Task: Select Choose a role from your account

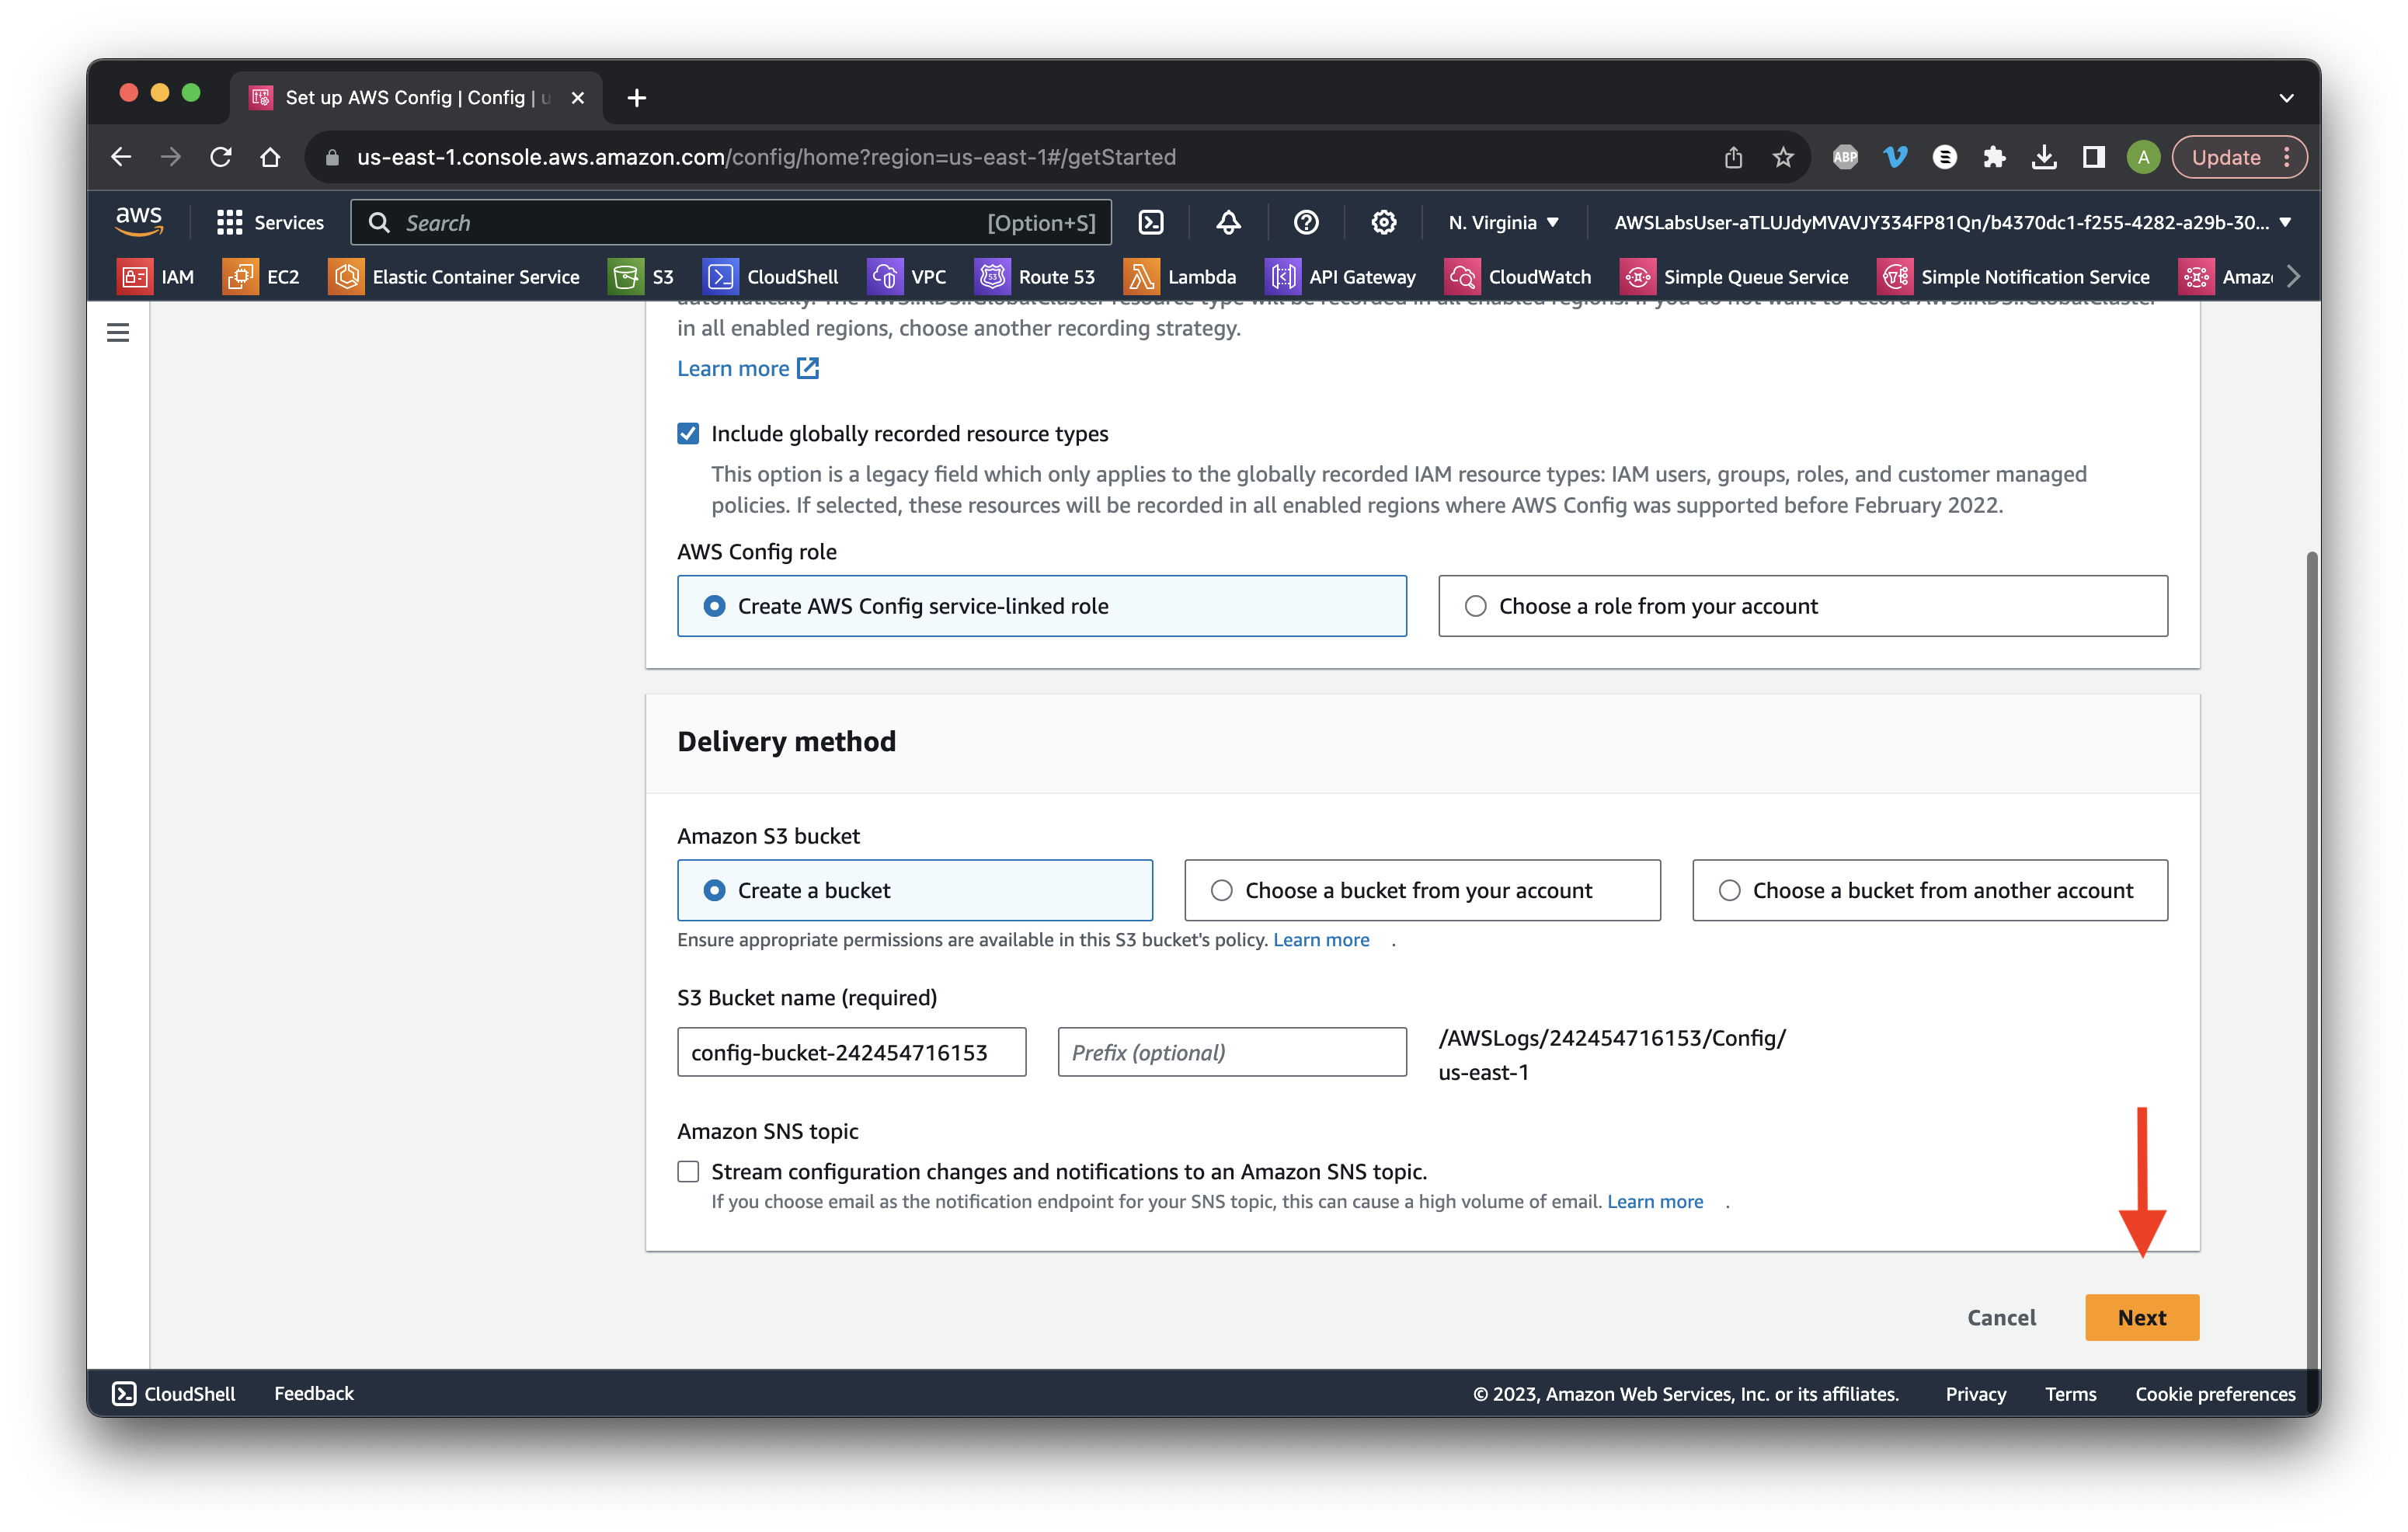Action: [1803, 606]
